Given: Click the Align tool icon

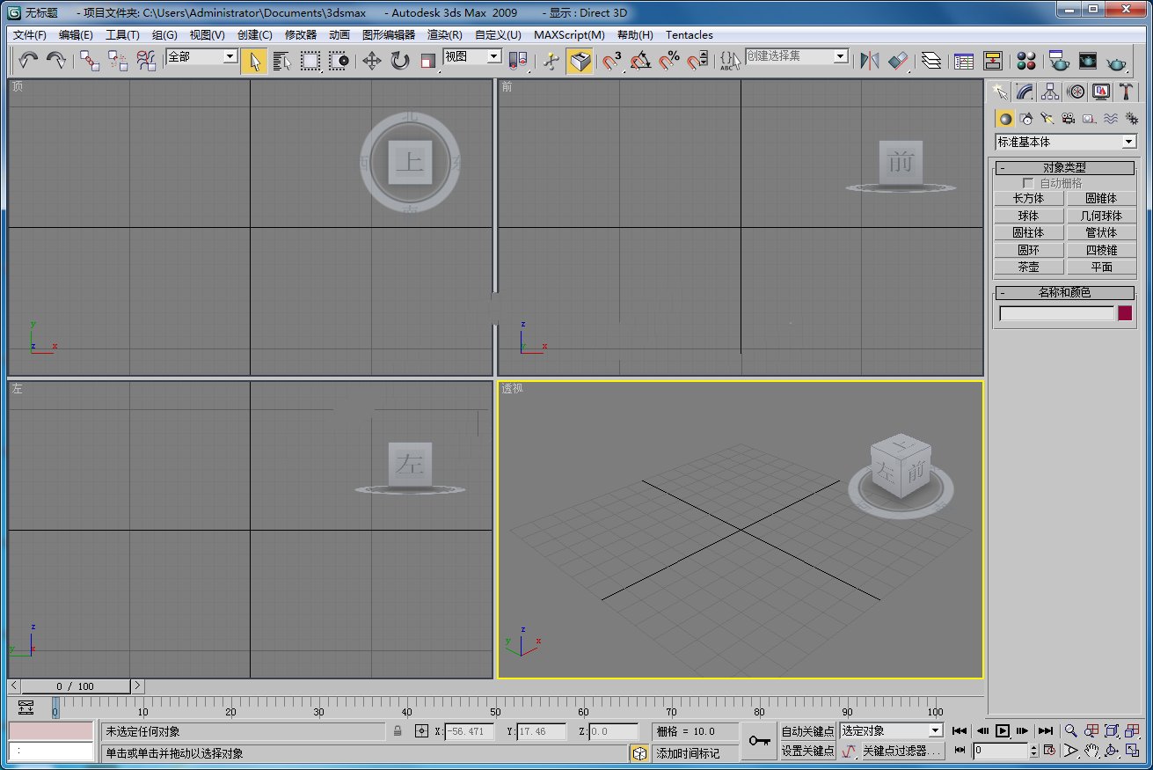Looking at the screenshot, I should pos(897,61).
